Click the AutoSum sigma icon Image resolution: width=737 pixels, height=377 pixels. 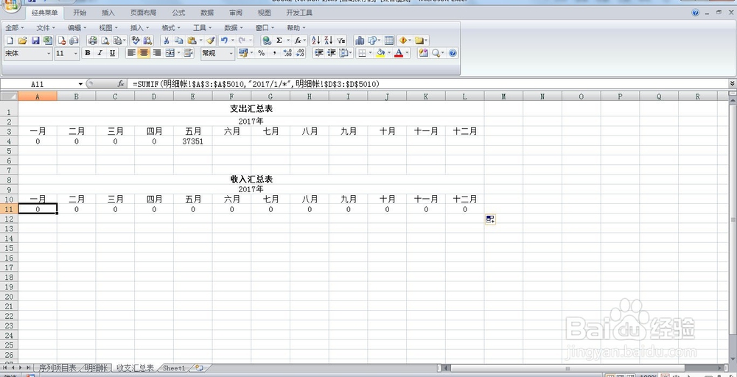coord(279,40)
